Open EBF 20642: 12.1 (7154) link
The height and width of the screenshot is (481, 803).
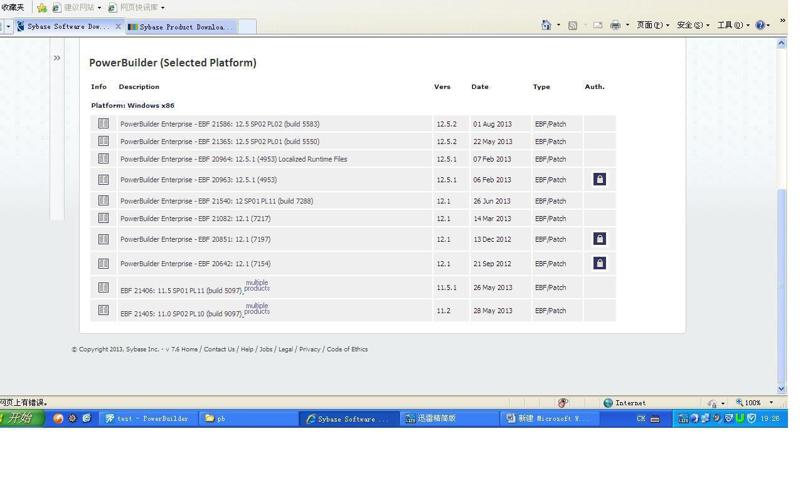point(195,264)
